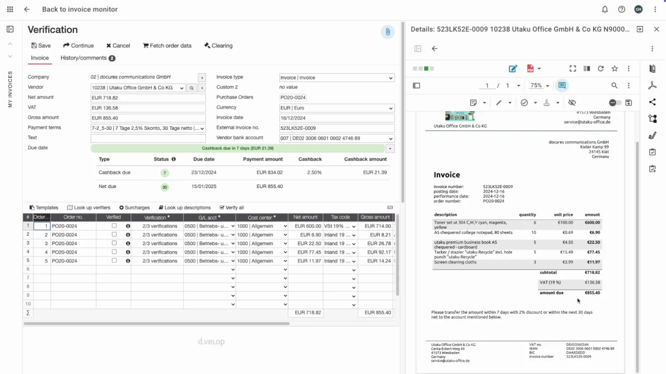The height and width of the screenshot is (374, 666).
Task: Open the Payment terms dropdown
Action: pyautogui.click(x=148, y=128)
